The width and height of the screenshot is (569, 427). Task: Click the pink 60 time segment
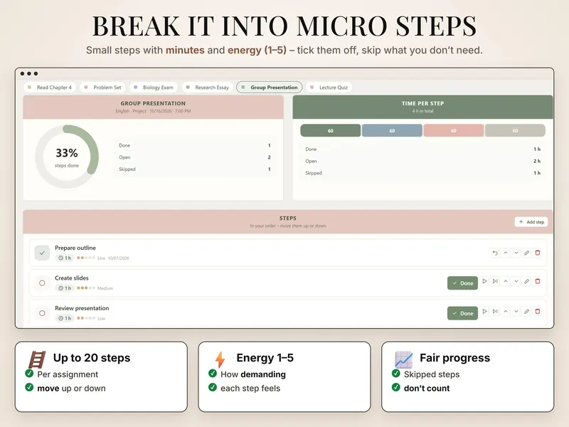[454, 131]
